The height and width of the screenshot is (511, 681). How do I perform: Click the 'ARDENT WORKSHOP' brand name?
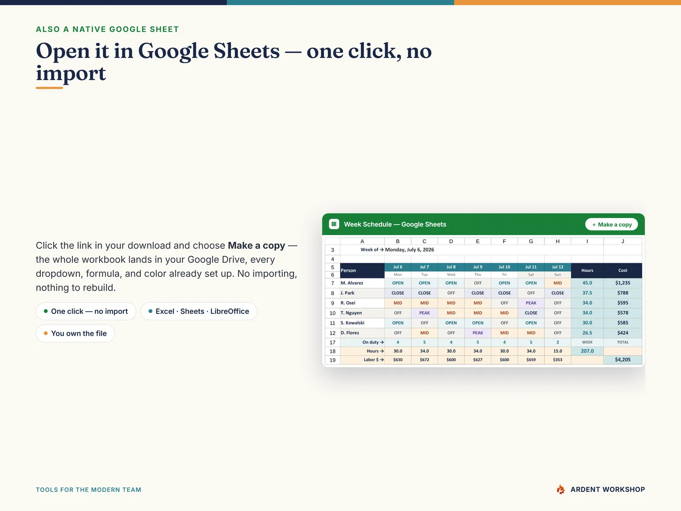coord(608,490)
